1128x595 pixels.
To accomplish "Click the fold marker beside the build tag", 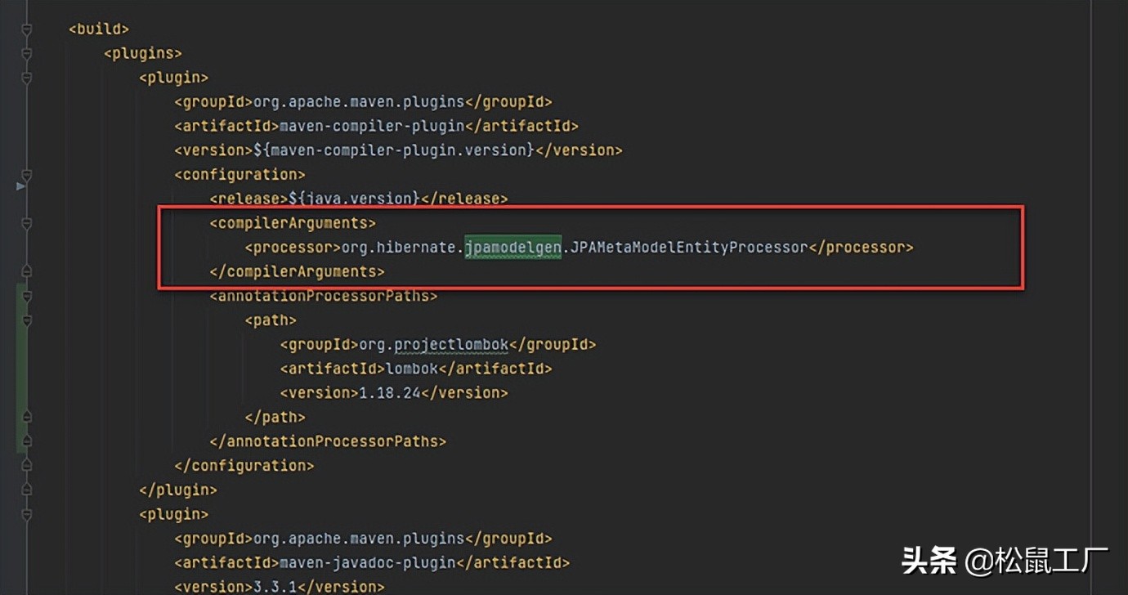I will pyautogui.click(x=26, y=28).
